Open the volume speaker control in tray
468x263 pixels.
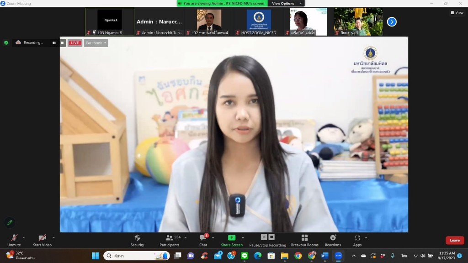pyautogui.click(x=423, y=256)
